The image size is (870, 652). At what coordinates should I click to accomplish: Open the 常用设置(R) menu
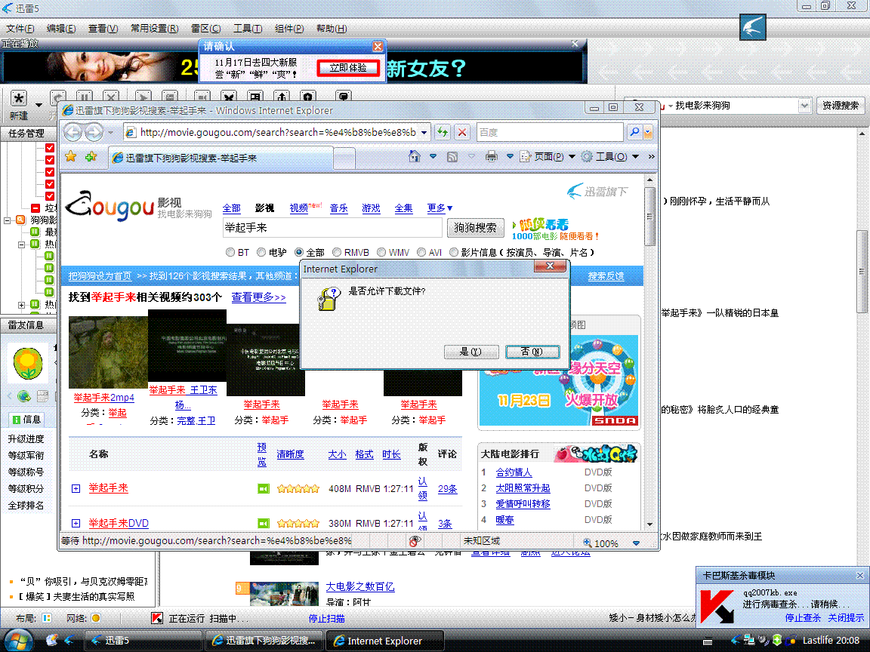(x=154, y=29)
